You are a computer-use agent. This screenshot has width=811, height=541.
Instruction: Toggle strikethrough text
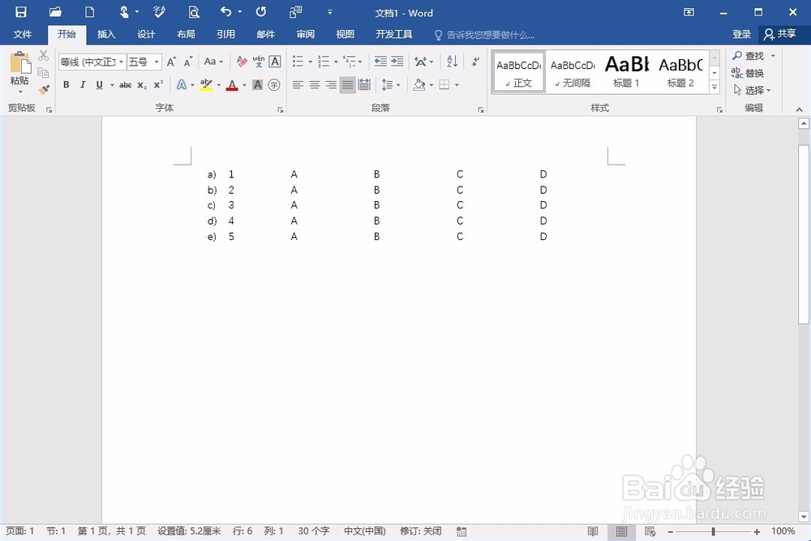click(x=125, y=85)
